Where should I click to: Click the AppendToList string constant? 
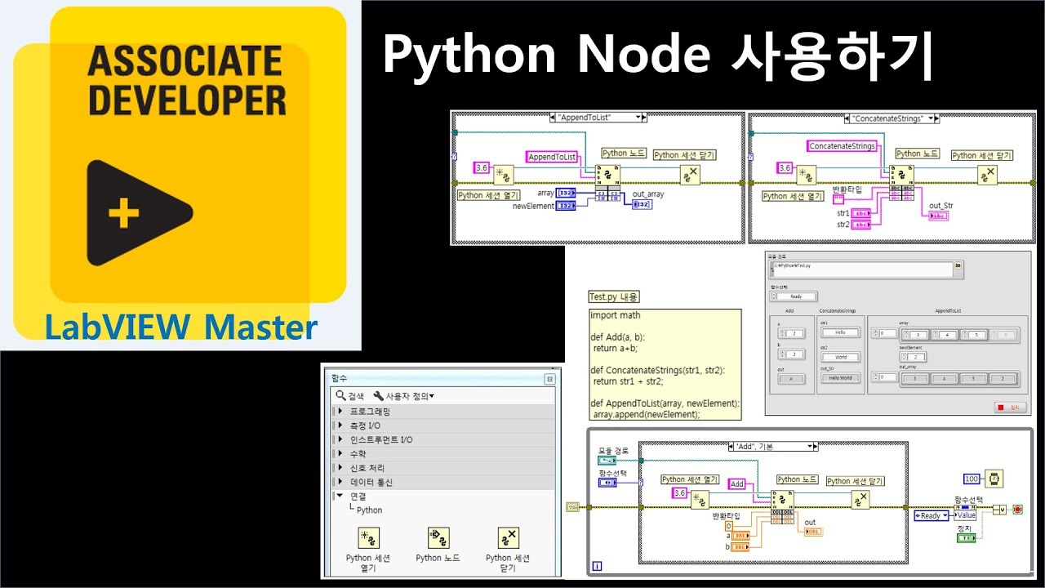tap(552, 157)
